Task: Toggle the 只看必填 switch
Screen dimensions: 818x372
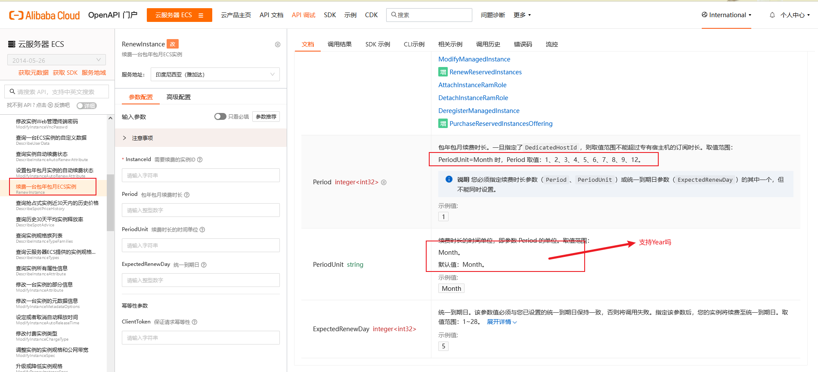Action: [220, 116]
